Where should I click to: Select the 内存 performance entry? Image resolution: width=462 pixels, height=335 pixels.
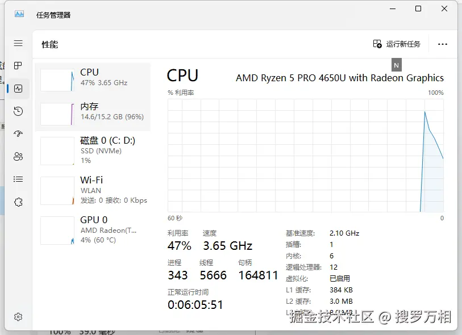(93, 114)
